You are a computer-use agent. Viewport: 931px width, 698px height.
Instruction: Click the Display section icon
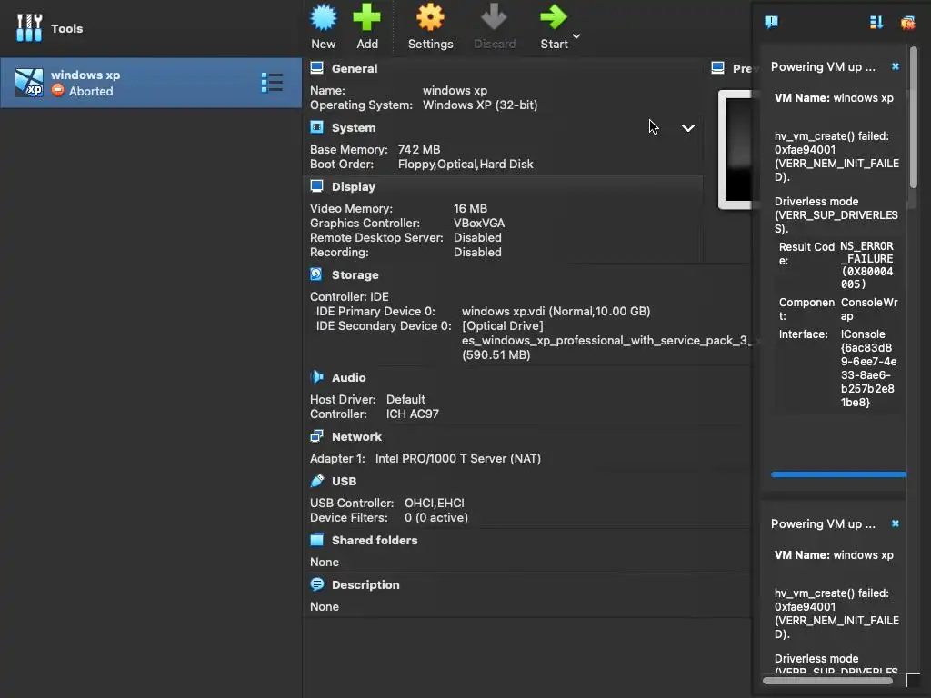[317, 186]
